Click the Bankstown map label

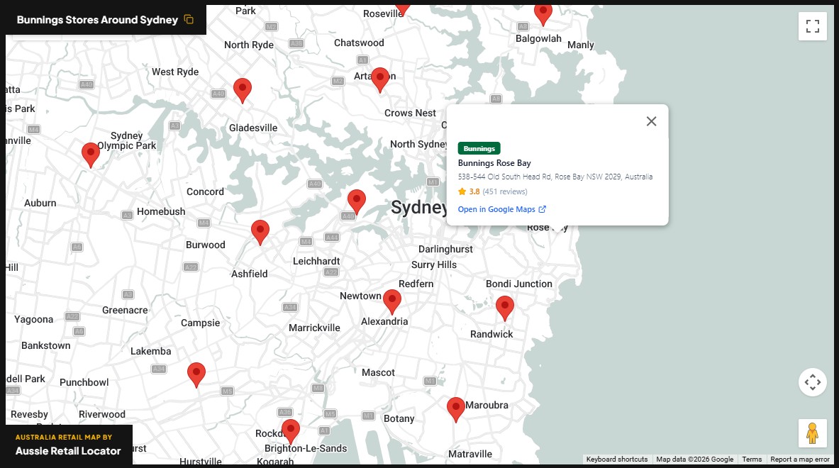coord(46,345)
